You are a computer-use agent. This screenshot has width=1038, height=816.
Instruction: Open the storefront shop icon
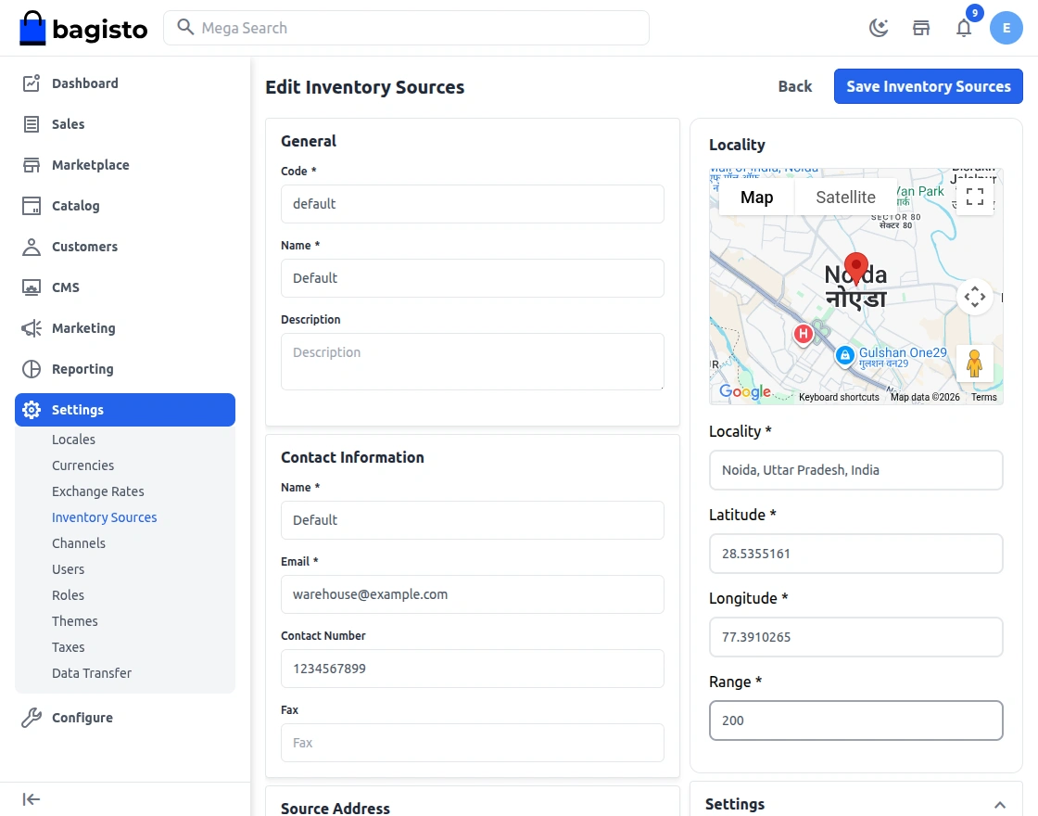tap(921, 28)
